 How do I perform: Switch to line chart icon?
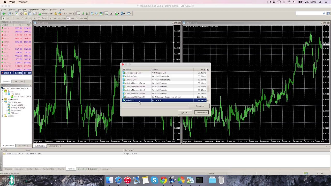tap(87, 13)
